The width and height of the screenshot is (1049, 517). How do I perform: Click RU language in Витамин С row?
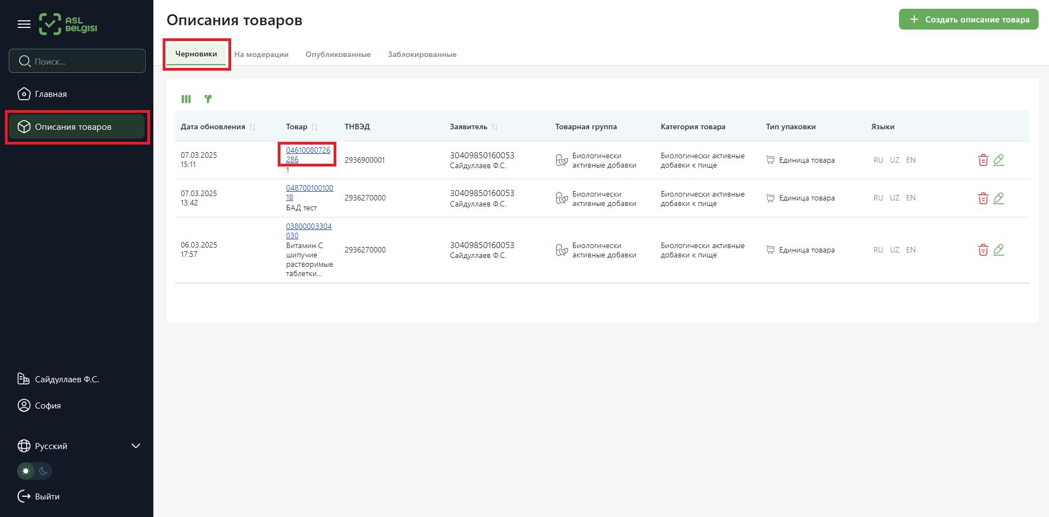pyautogui.click(x=878, y=250)
